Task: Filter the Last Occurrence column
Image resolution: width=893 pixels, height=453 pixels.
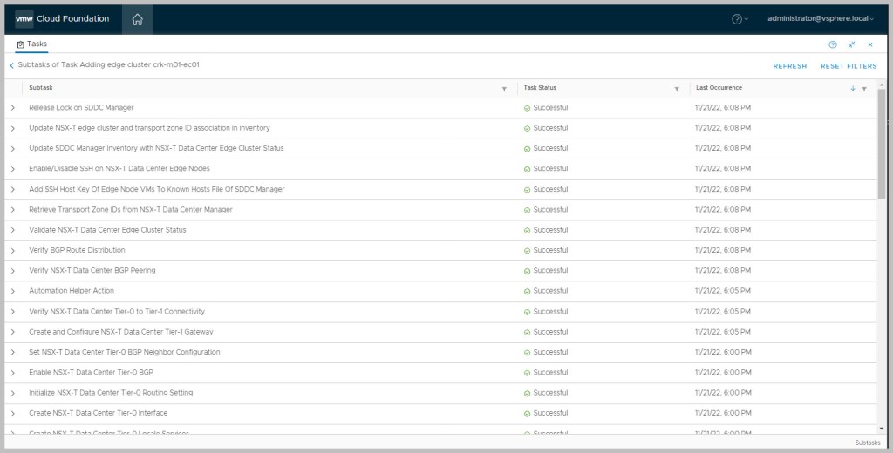Action: pos(864,89)
